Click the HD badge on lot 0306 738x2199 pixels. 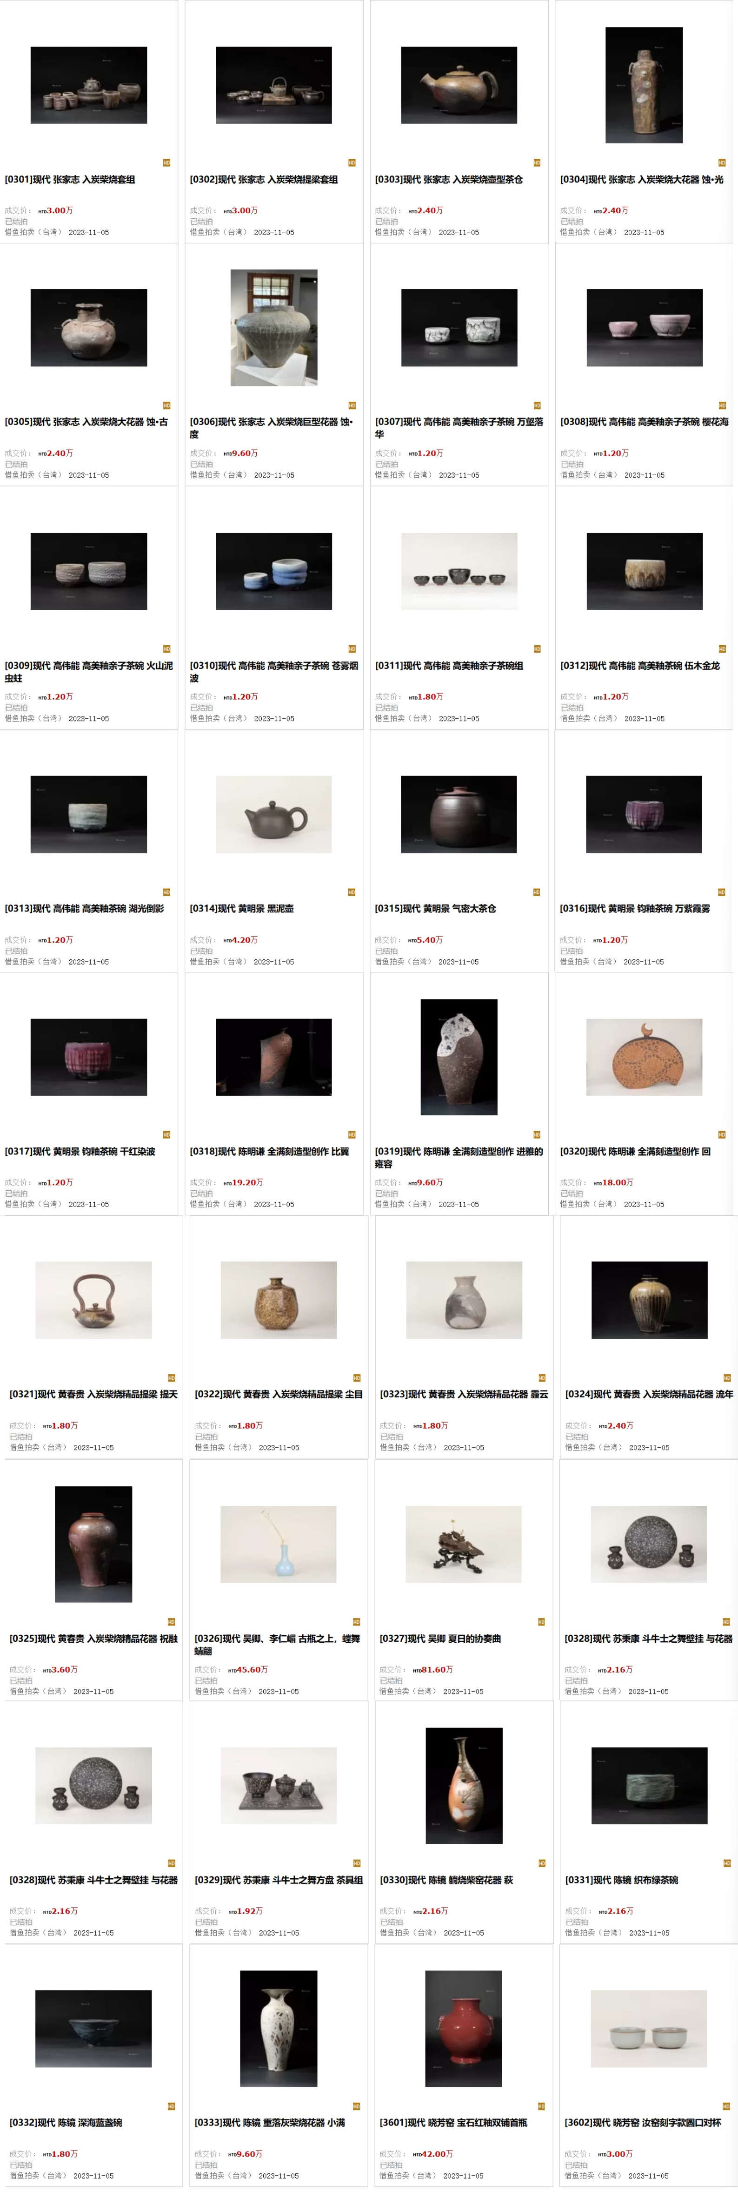click(x=352, y=405)
